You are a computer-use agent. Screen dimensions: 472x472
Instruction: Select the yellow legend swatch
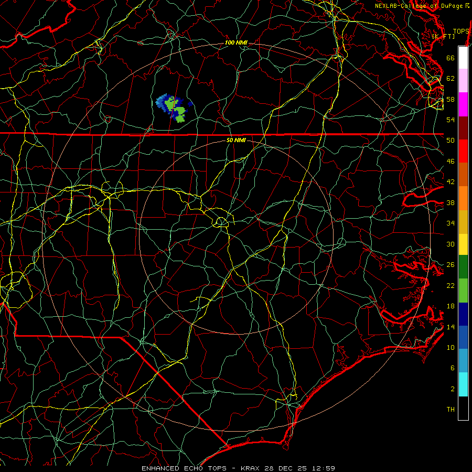(463, 244)
